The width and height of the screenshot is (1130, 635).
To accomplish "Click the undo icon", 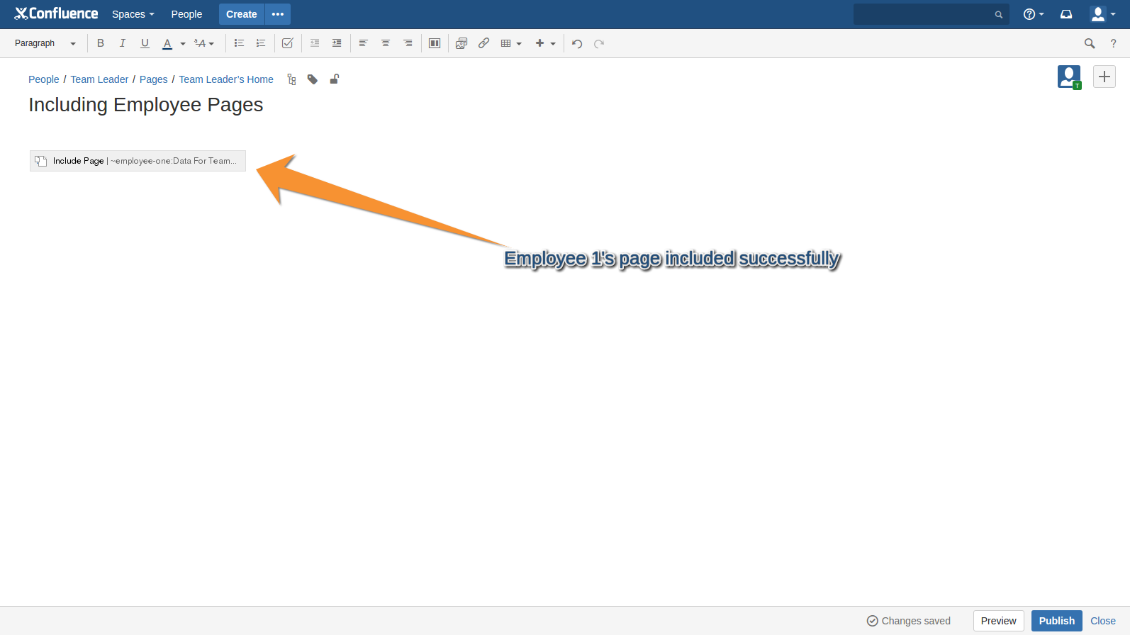I will pos(577,43).
